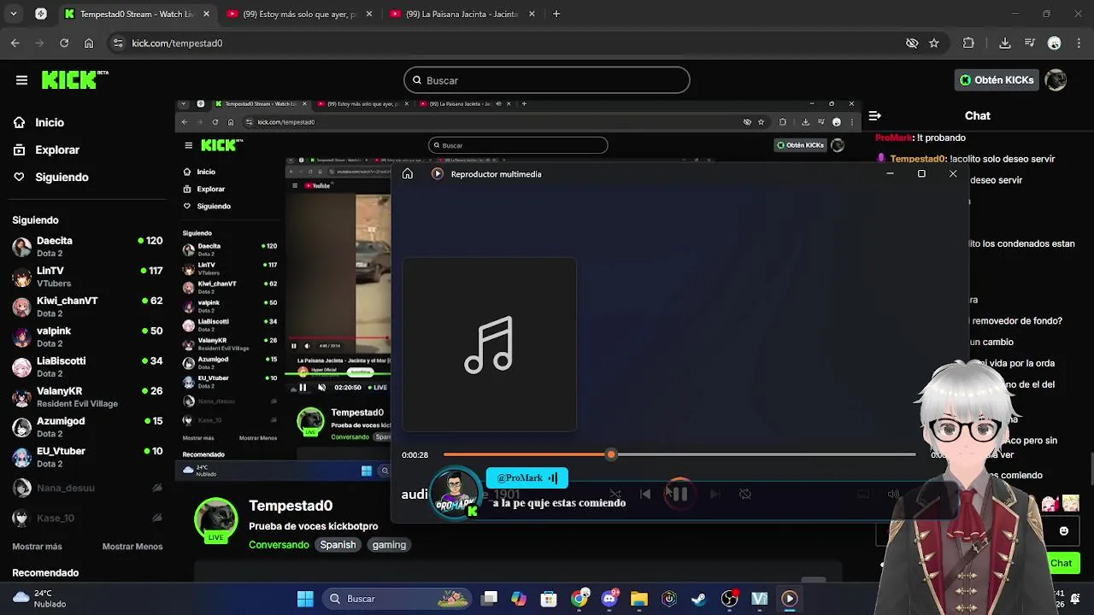This screenshot has width=1094, height=615.
Task: Click the browser home button
Action: click(89, 43)
